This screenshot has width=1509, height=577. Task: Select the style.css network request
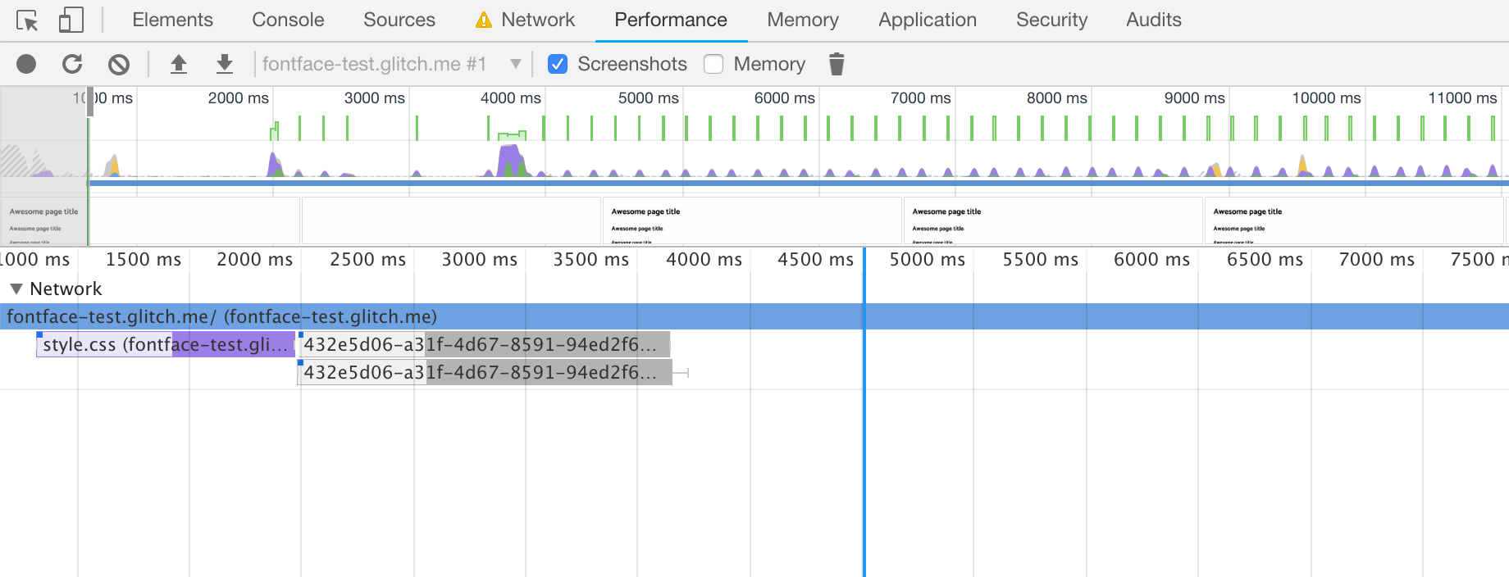tap(164, 345)
